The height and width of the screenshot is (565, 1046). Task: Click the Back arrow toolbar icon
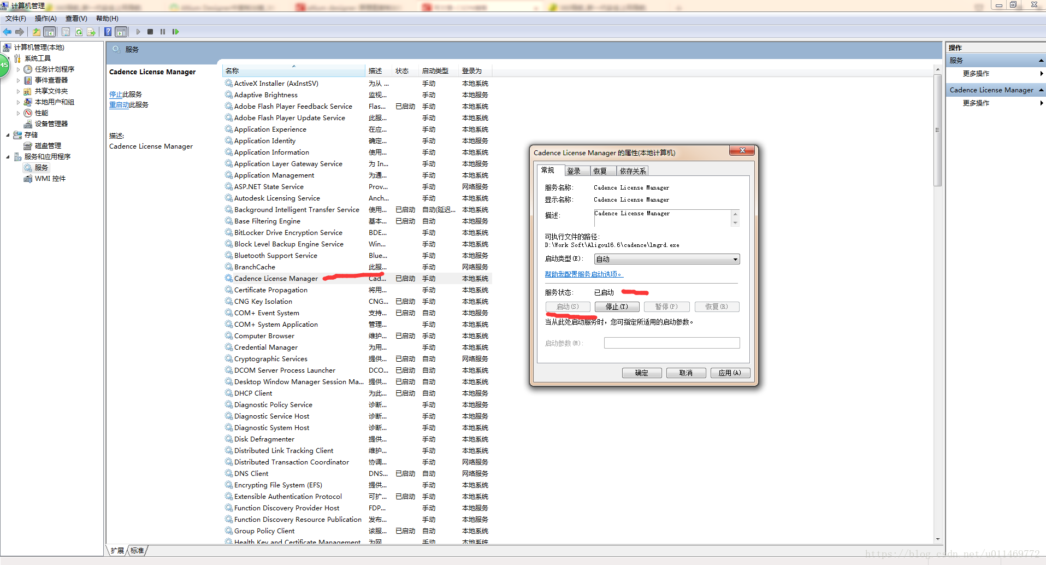(x=7, y=32)
